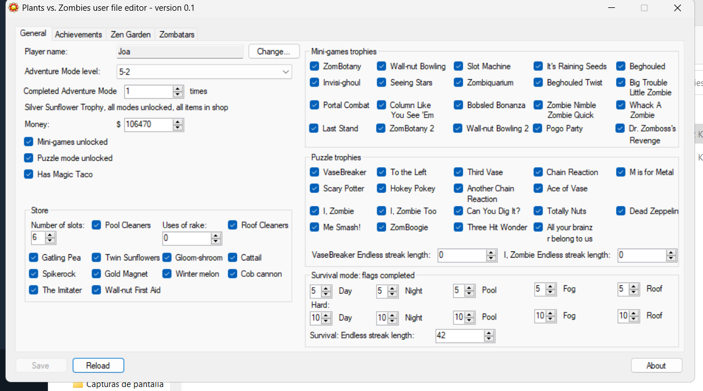Decrease Completed Adventure Mode times count
Viewport: 703px width, 391px height.
point(178,94)
